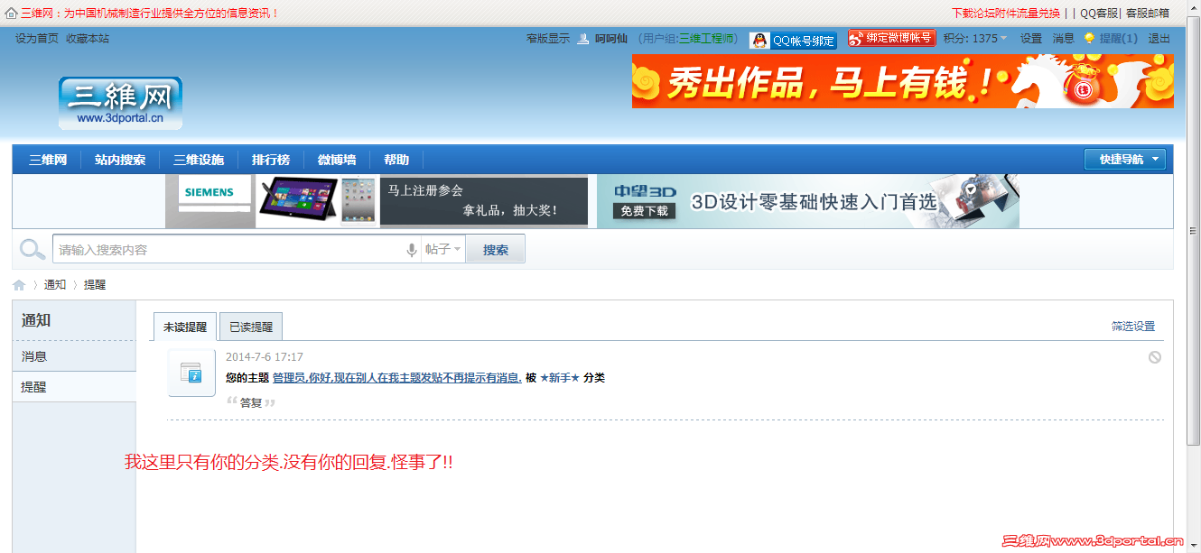Click into the 请输入搜索内容 search field
Viewport: 1201px width, 553px height.
(230, 250)
